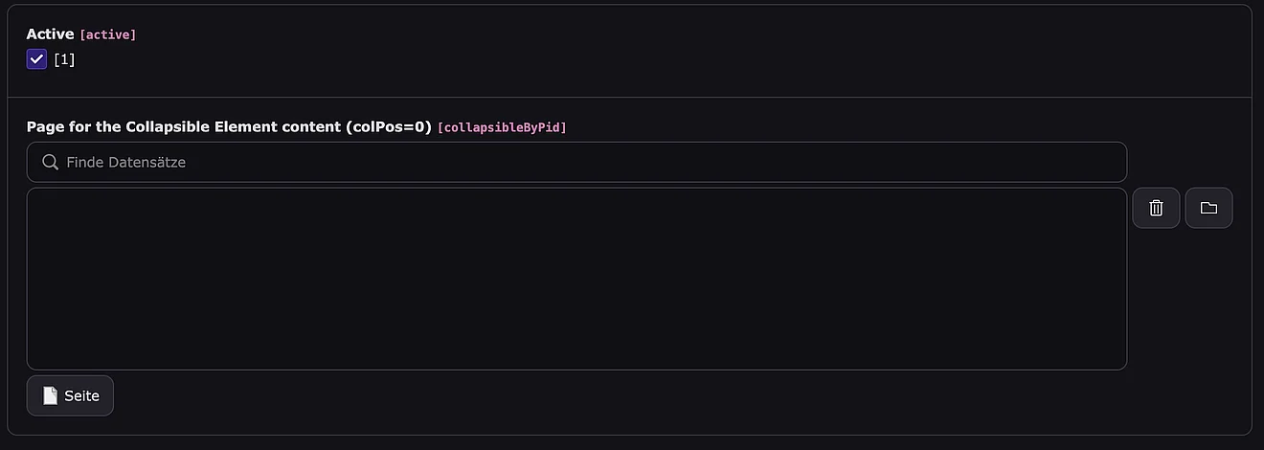The image size is (1264, 450).
Task: Click the divider line below the Active section
Action: (x=632, y=98)
